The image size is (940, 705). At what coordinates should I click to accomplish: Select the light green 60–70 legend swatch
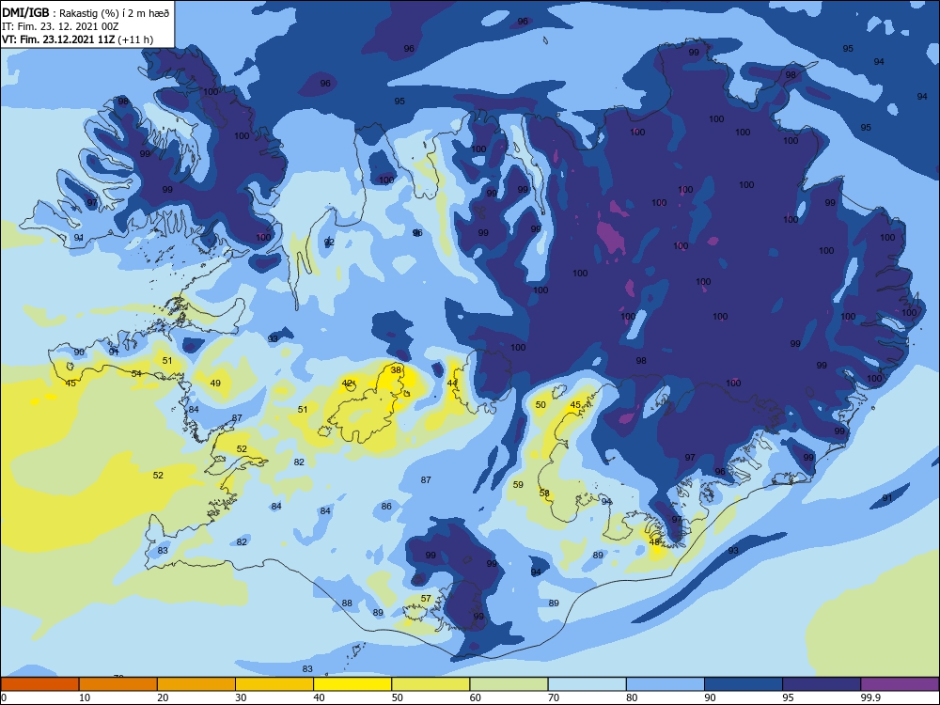click(x=509, y=684)
